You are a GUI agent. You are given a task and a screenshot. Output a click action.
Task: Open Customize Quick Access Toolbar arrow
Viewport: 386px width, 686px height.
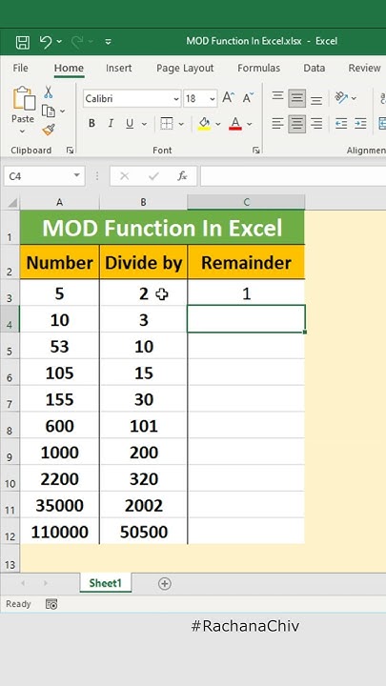tap(108, 42)
